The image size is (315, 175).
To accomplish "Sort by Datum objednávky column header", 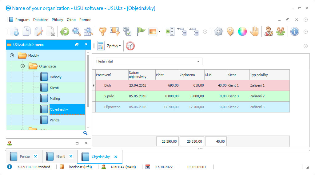I will pyautogui.click(x=142, y=75).
